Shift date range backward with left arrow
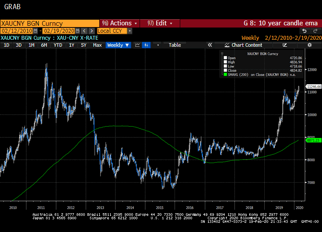322x232 pixels. point(84,31)
